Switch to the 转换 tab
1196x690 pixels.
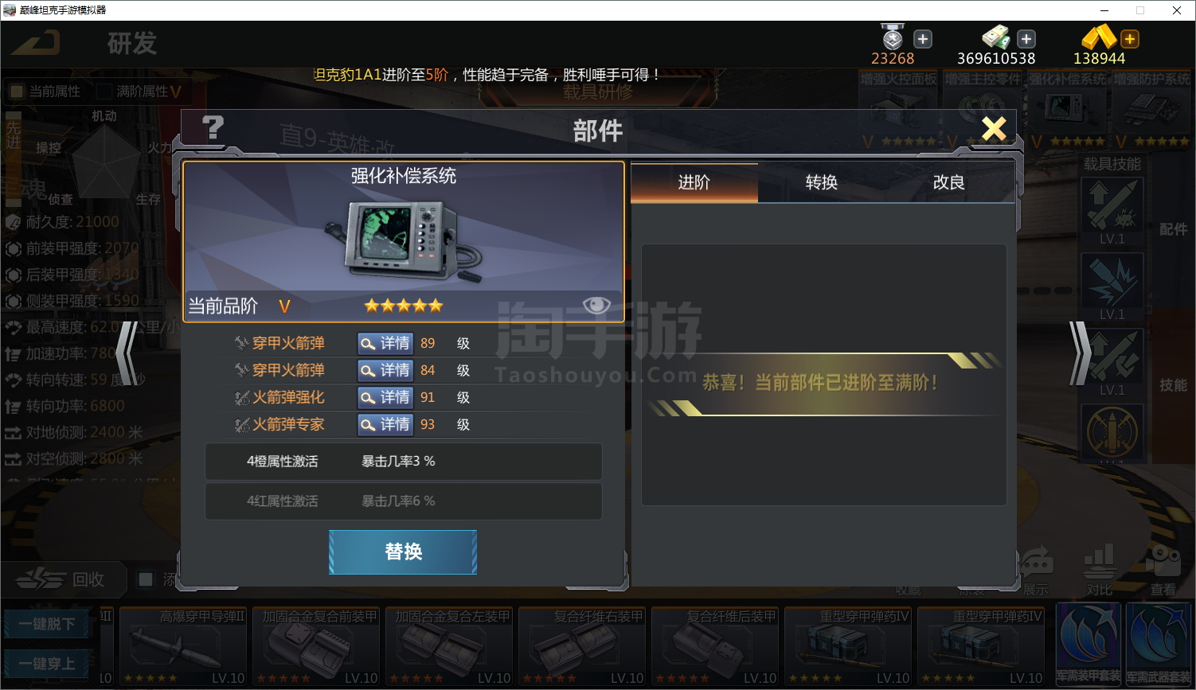822,182
